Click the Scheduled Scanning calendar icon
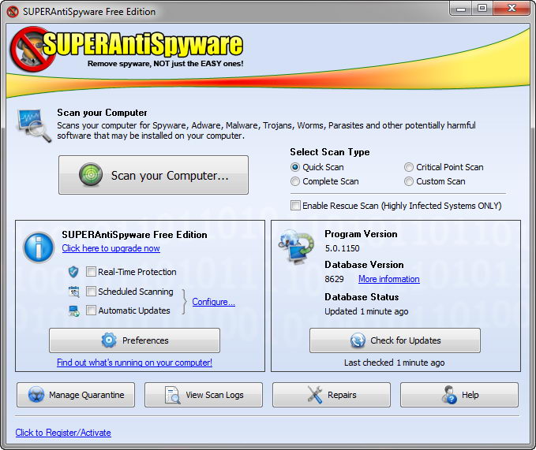 [x=74, y=292]
